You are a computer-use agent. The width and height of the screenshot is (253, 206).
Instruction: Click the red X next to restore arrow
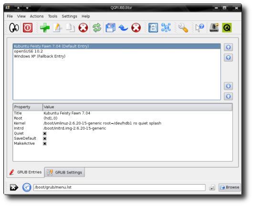click(136, 28)
